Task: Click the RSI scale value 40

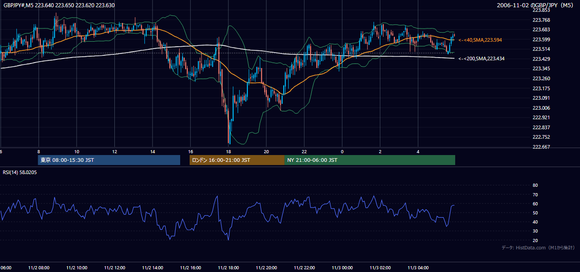Action: [x=535, y=222]
